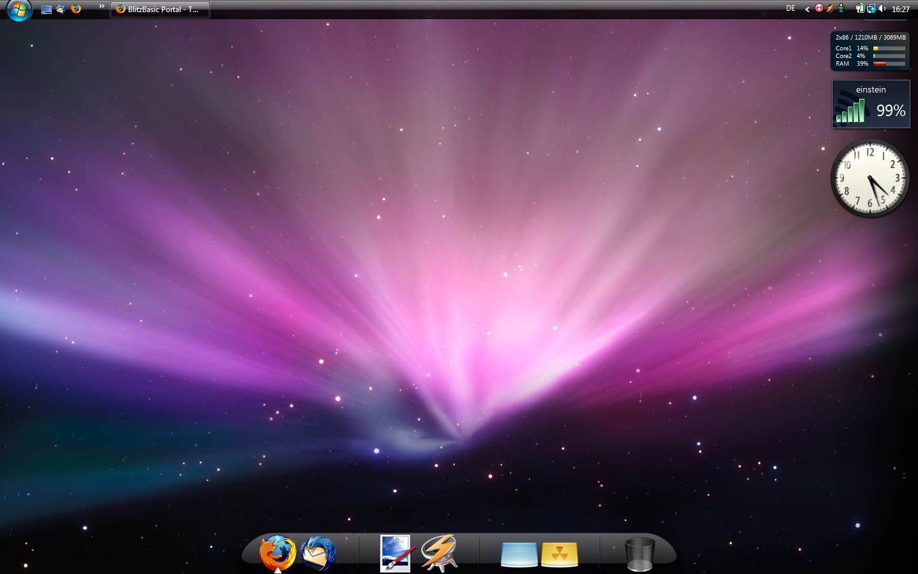Screen dimensions: 918x574
Task: Switch to BlitzBasic Portal taskbar window
Action: coord(160,10)
